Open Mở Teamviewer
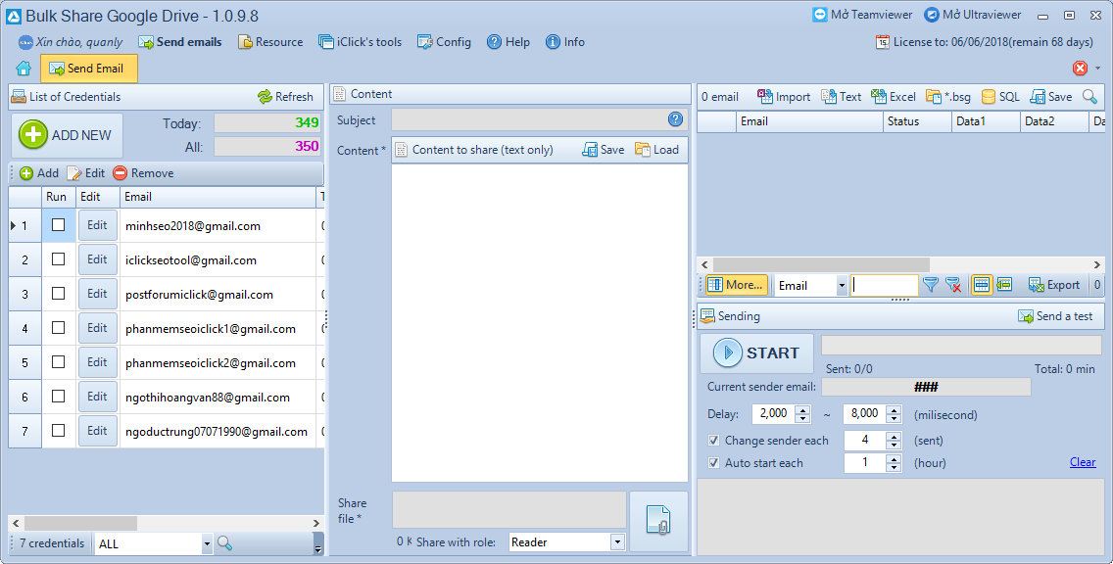Screen dimensions: 1113x564 pos(862,14)
